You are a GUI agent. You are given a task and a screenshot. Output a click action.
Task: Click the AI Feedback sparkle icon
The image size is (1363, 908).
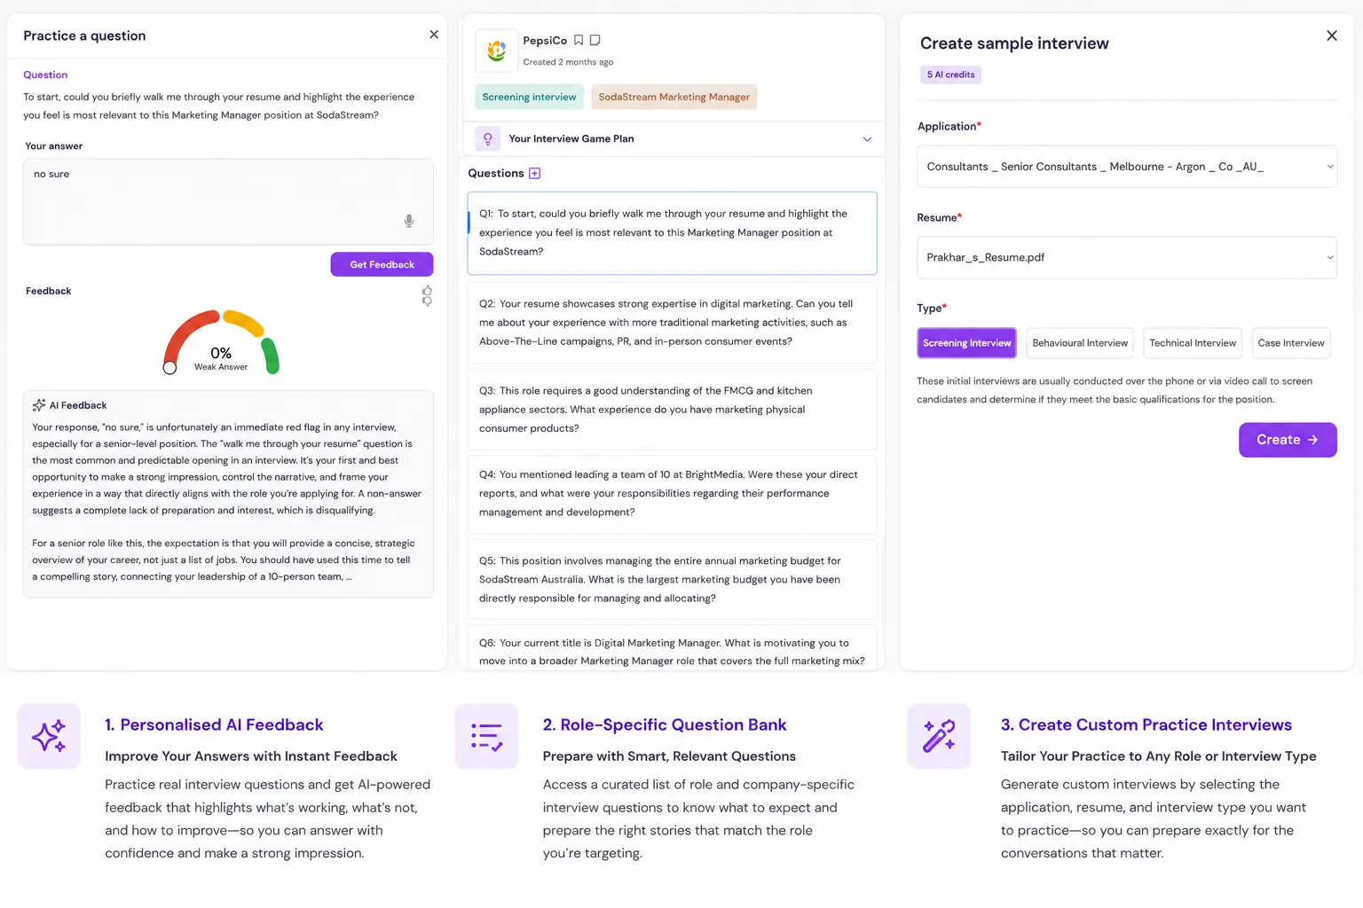(39, 405)
